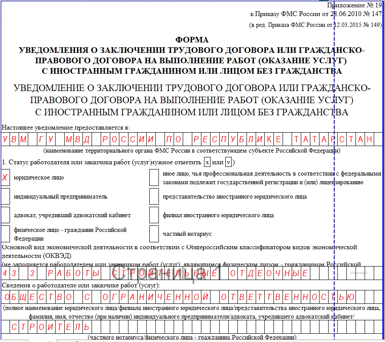The width and height of the screenshot is (385, 342).
Task: Check the 'иное лицо, чья профессиональная деятельность' box
Action: click(x=154, y=177)
